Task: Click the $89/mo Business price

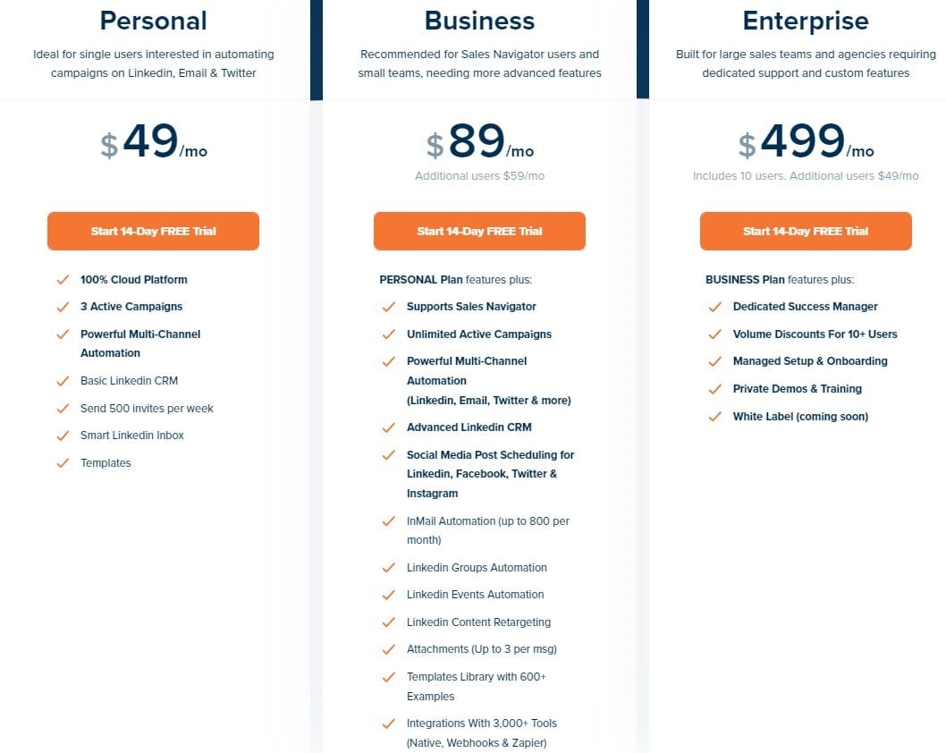Action: coord(479,141)
